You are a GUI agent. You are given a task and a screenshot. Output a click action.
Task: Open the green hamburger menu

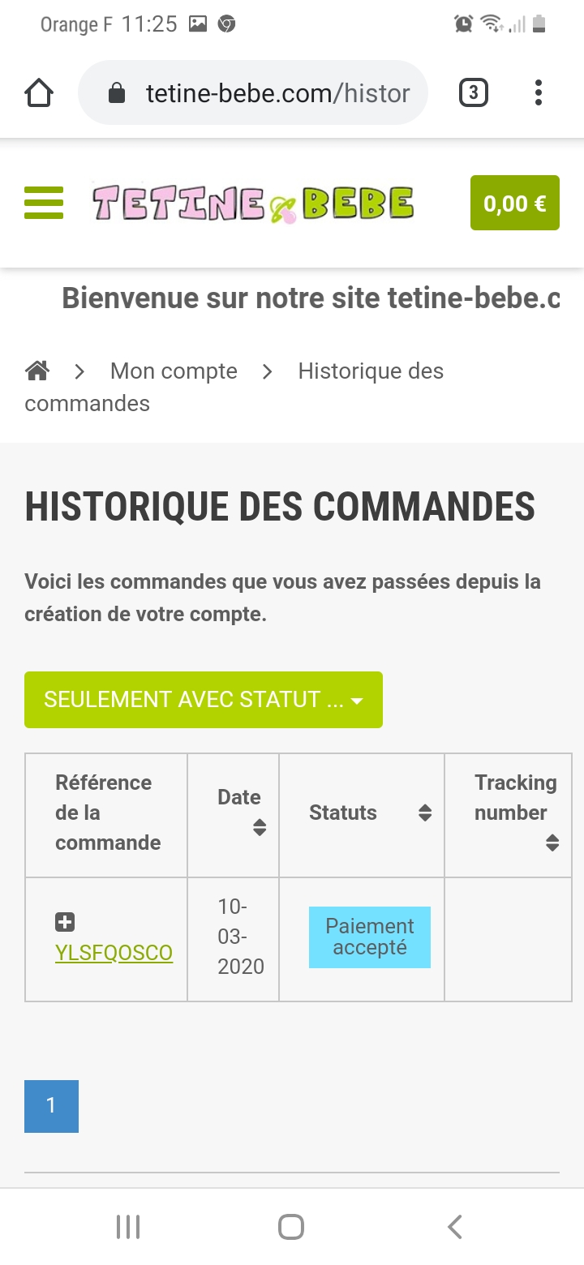click(44, 203)
